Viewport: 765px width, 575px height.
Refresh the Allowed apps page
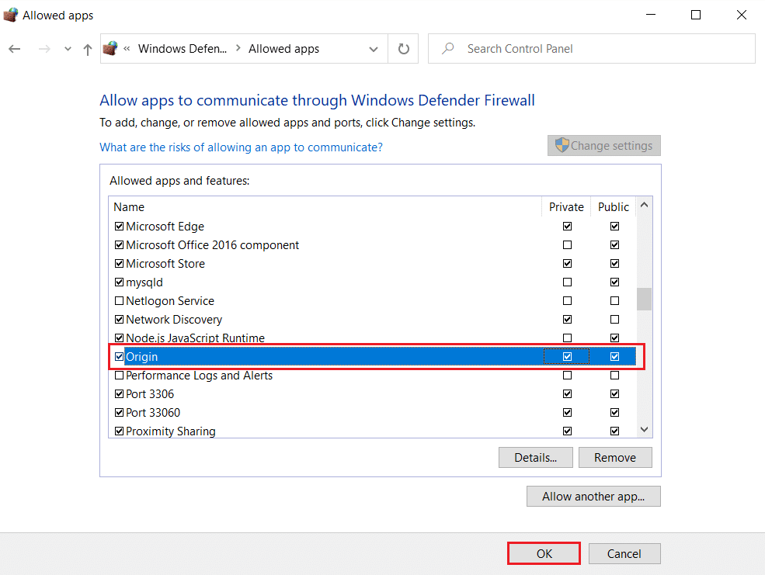(x=404, y=49)
